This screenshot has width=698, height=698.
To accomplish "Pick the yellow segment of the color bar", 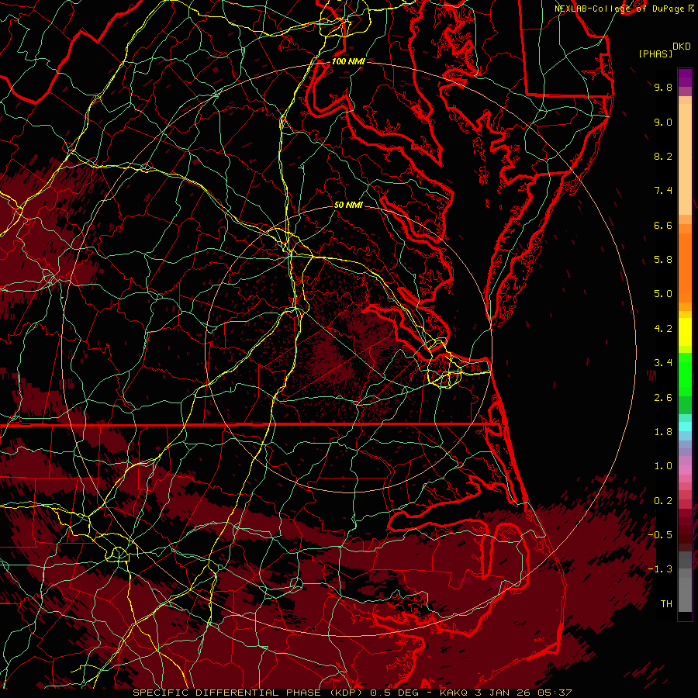I will coord(685,332).
